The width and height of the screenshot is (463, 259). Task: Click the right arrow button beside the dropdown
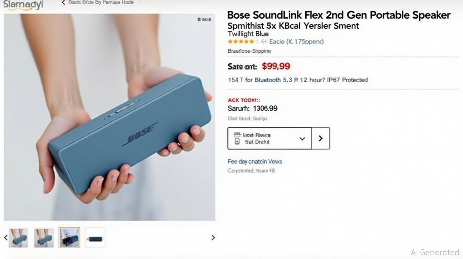tap(321, 138)
